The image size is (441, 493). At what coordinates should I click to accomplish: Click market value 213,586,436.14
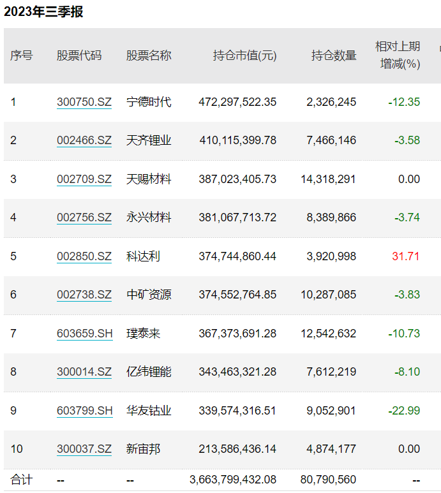pos(237,449)
